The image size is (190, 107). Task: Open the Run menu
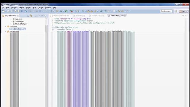tap(34, 7)
